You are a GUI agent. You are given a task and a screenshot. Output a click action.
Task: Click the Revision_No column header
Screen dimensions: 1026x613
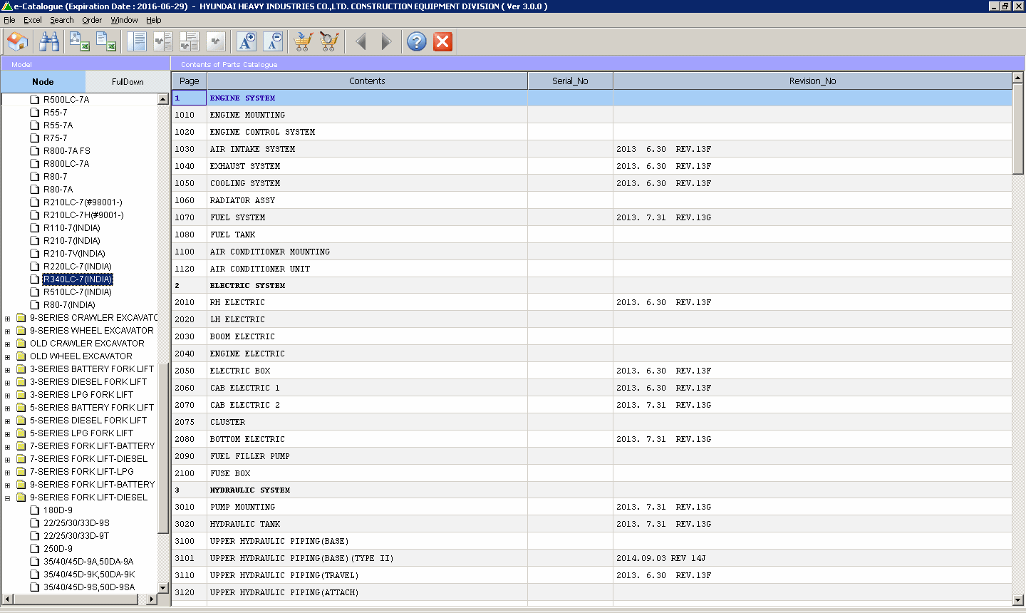pos(812,81)
